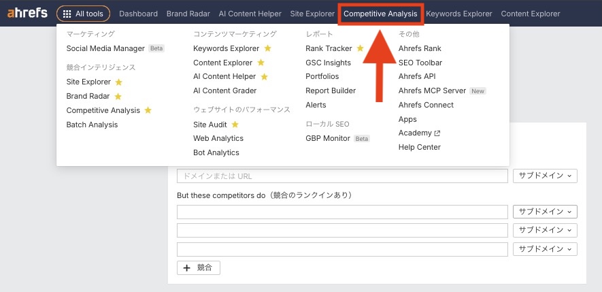Click star beside Content Explorer
This screenshot has height=292, width=602.
coord(261,63)
